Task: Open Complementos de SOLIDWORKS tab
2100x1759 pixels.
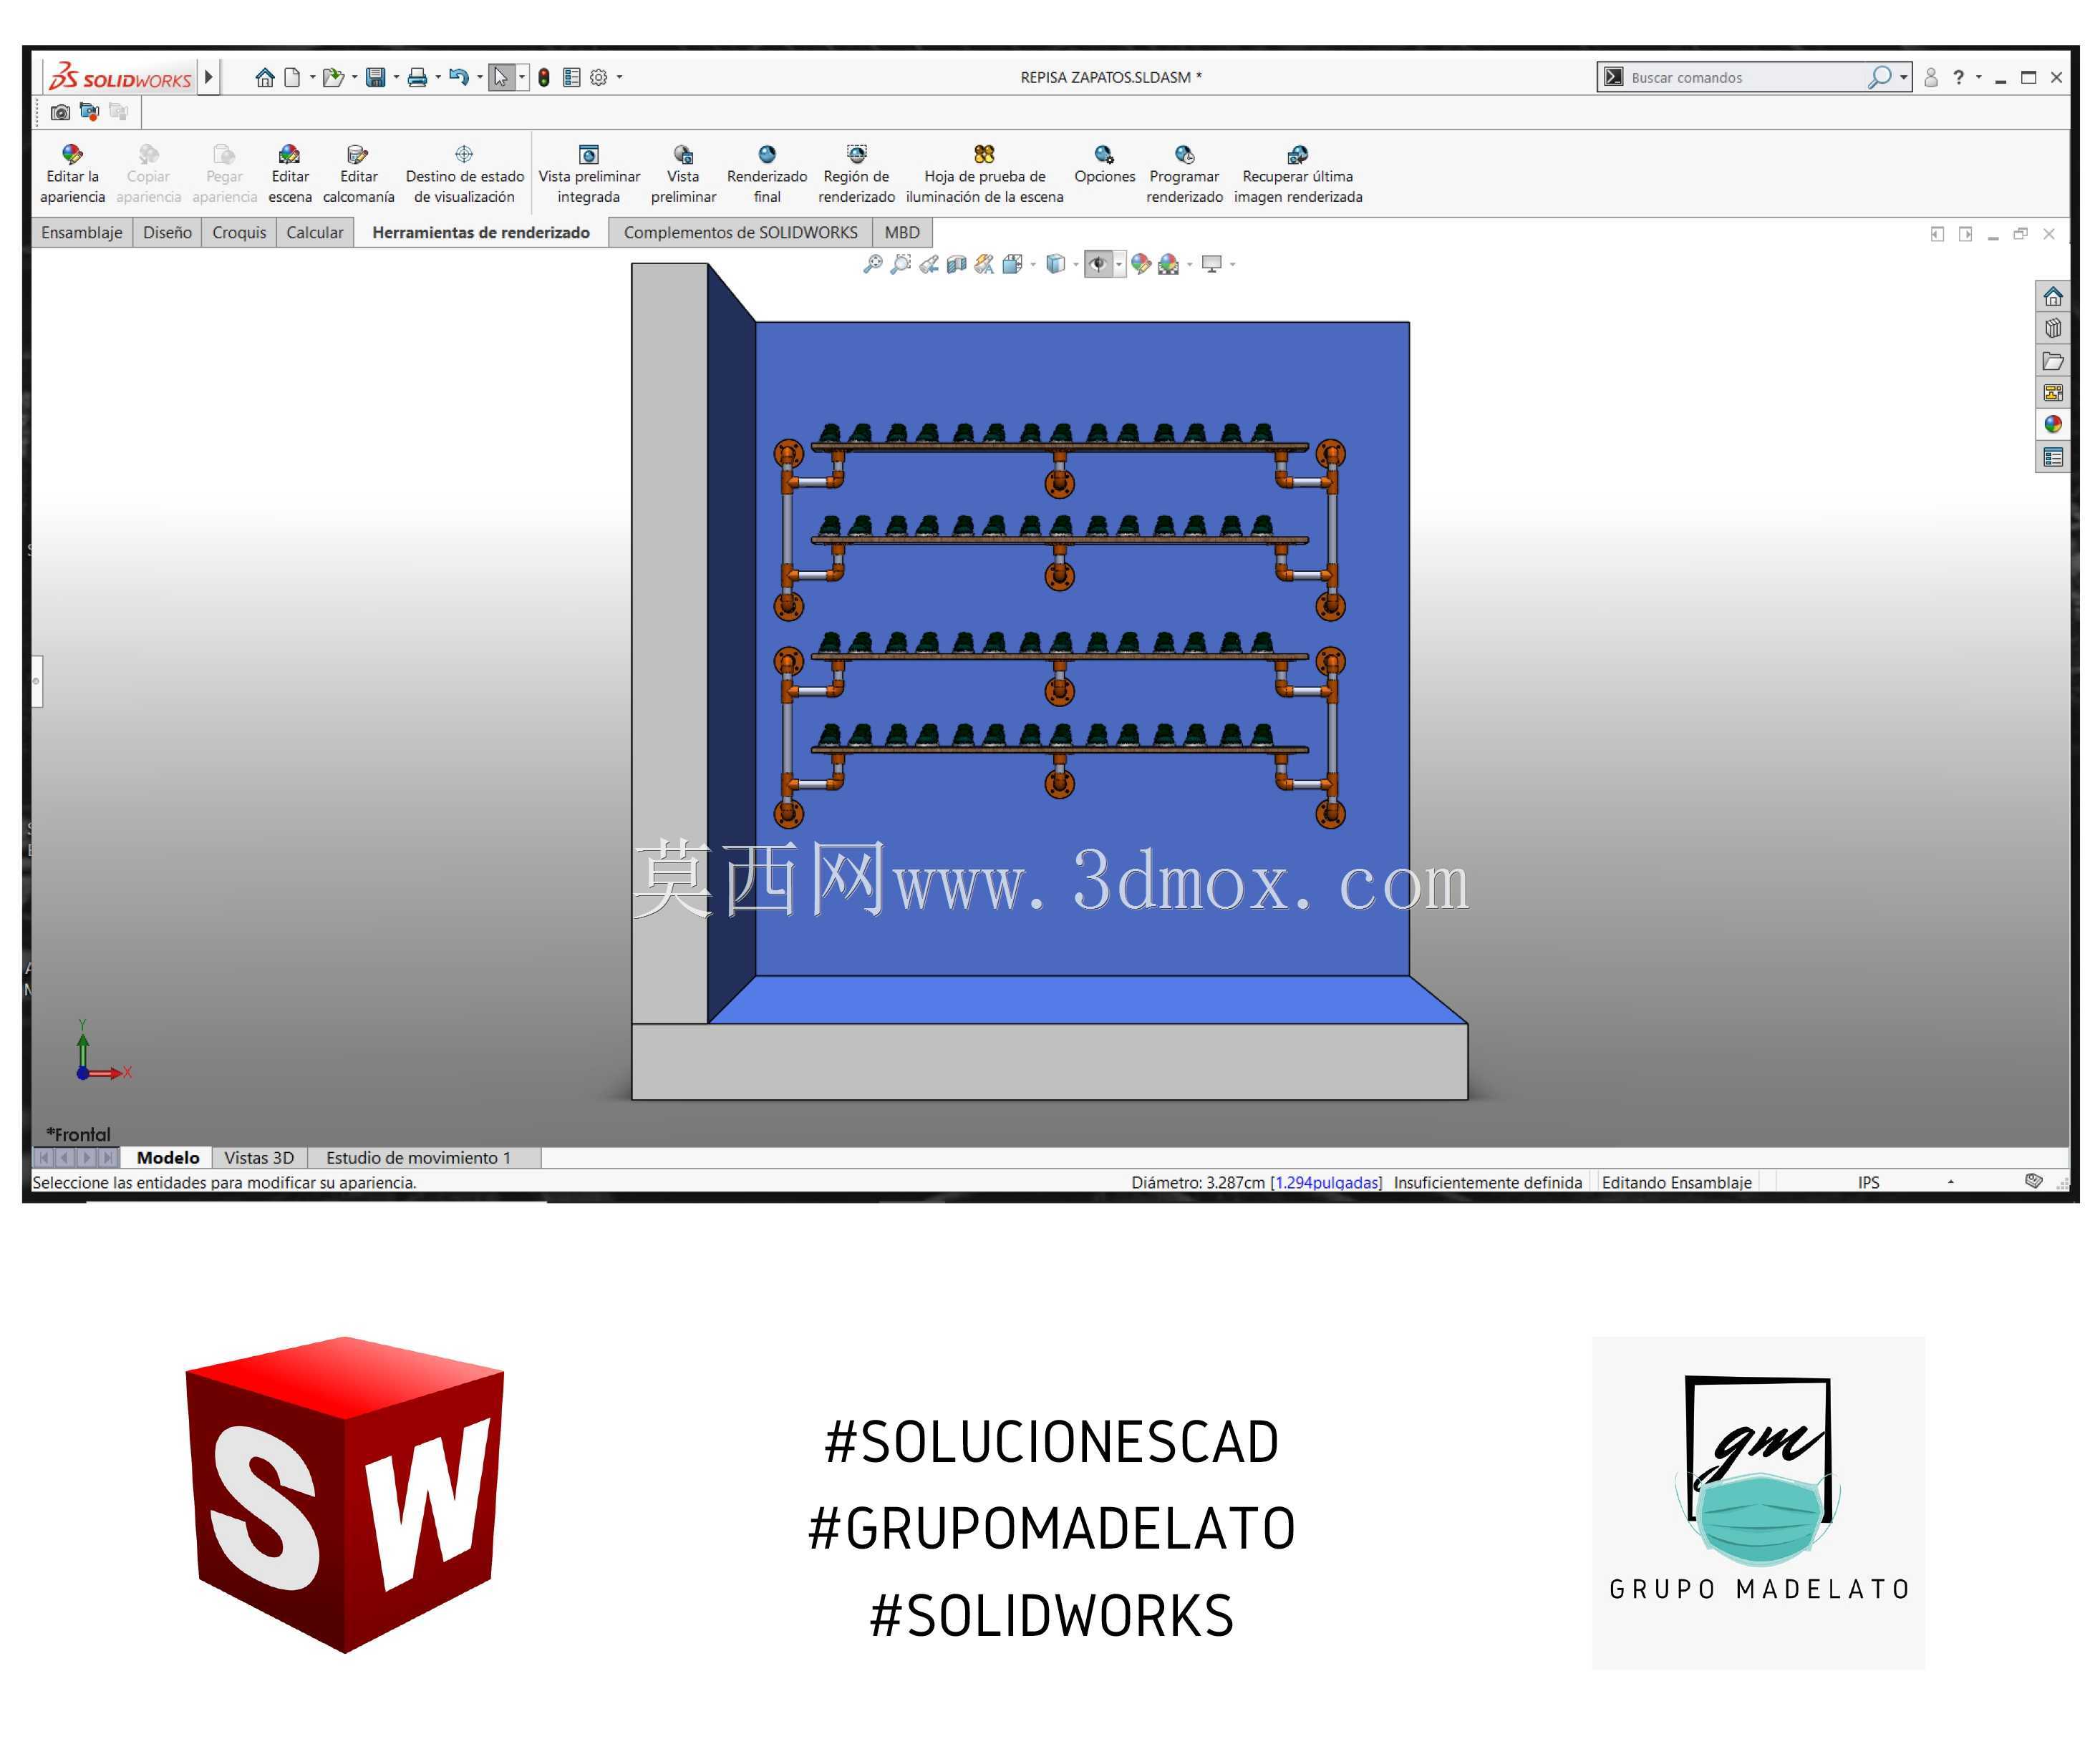Action: [x=740, y=232]
